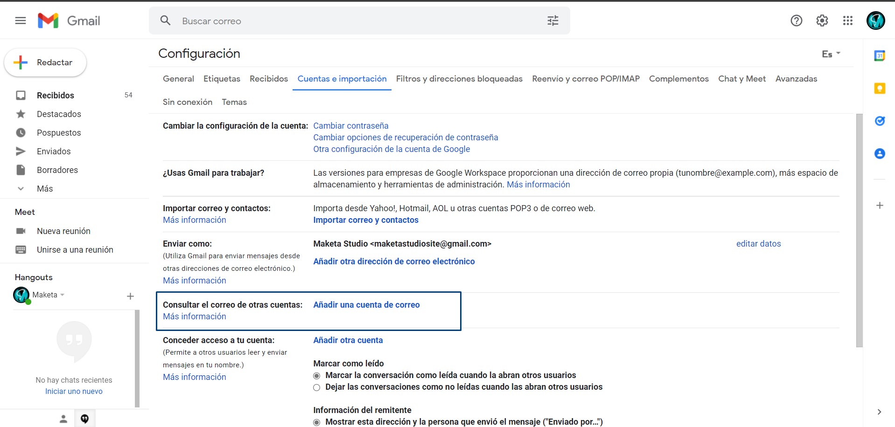Viewport: 895px width, 427px height.
Task: Click the Redactar compose button
Action: tap(45, 62)
